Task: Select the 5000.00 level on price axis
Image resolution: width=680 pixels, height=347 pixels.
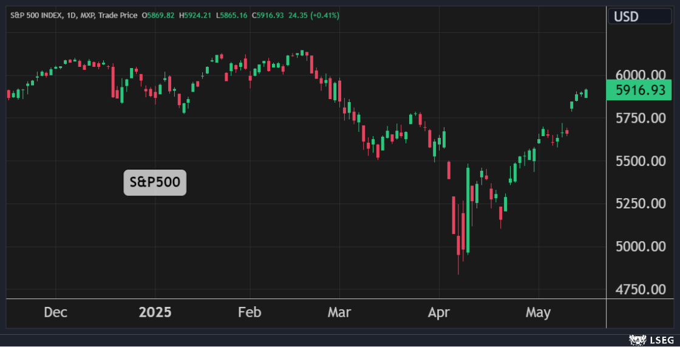Action: [x=640, y=246]
